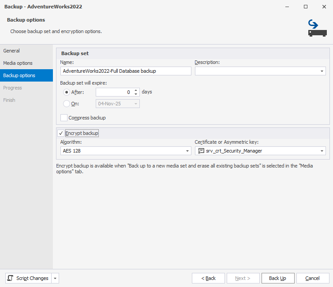The image size is (333, 287).
Task: Go to the General page
Action: (x=26, y=51)
